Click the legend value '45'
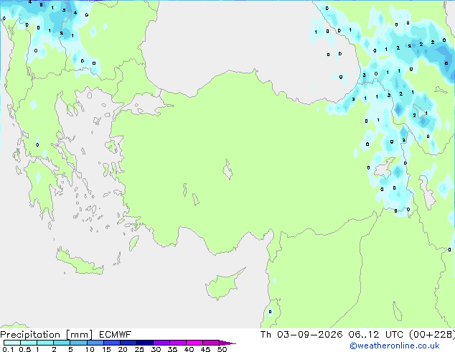 (x=205, y=349)
